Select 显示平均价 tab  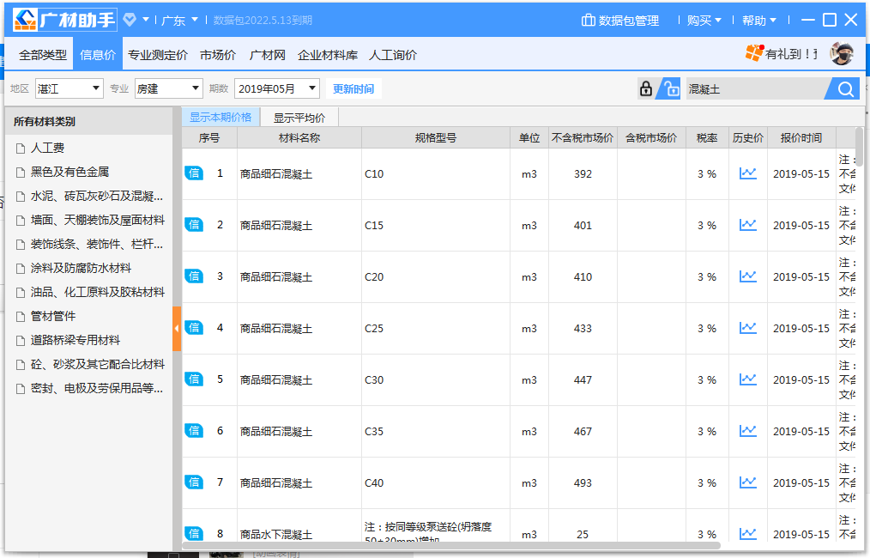299,118
